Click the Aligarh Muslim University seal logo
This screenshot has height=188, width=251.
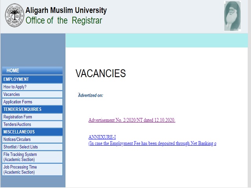click(x=15, y=15)
